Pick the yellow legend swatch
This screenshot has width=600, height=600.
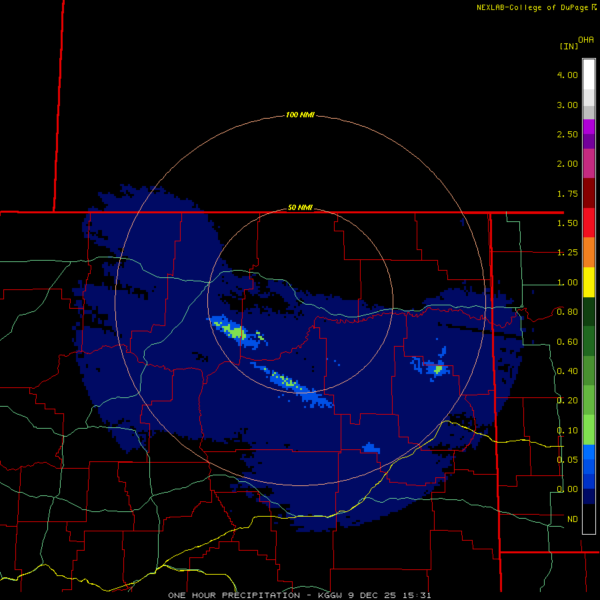589,282
